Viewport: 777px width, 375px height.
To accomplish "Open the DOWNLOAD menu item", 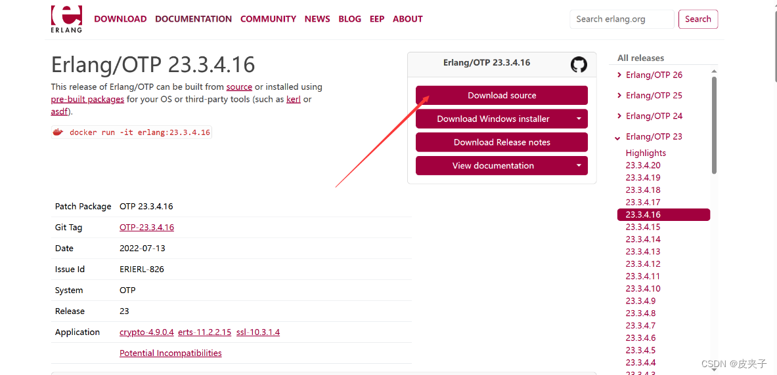I will (x=120, y=19).
